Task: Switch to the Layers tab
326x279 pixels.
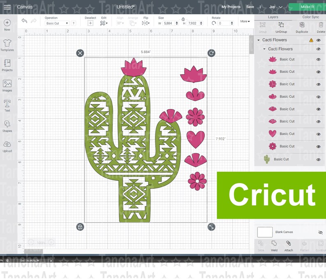Action: [273, 17]
